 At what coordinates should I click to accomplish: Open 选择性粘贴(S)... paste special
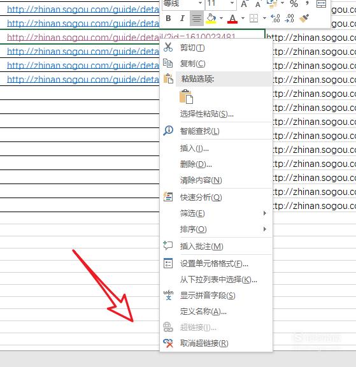click(x=216, y=114)
